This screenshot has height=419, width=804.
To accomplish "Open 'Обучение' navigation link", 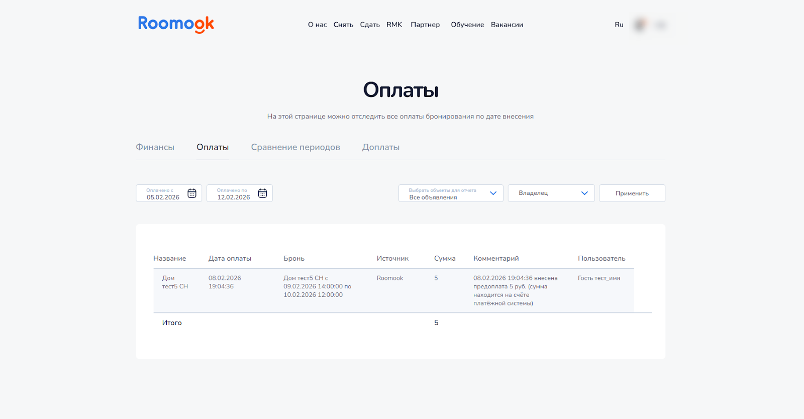I will (467, 25).
